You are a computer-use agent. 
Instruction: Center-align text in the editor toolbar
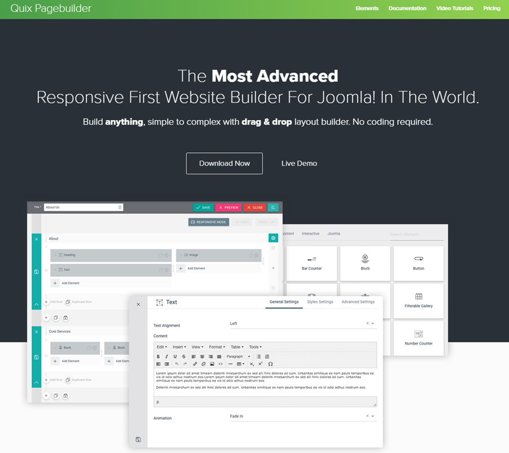coord(202,357)
